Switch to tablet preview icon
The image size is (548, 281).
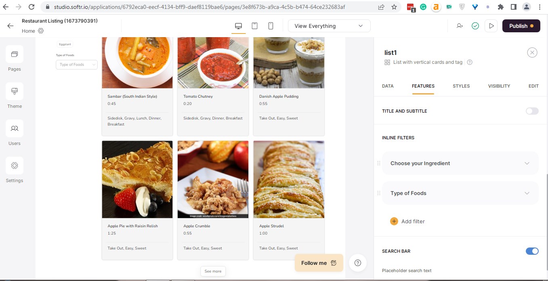click(x=255, y=26)
